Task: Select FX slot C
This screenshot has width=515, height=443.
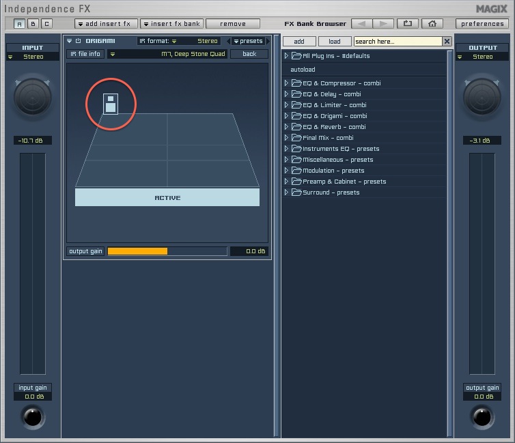Action: 46,24
